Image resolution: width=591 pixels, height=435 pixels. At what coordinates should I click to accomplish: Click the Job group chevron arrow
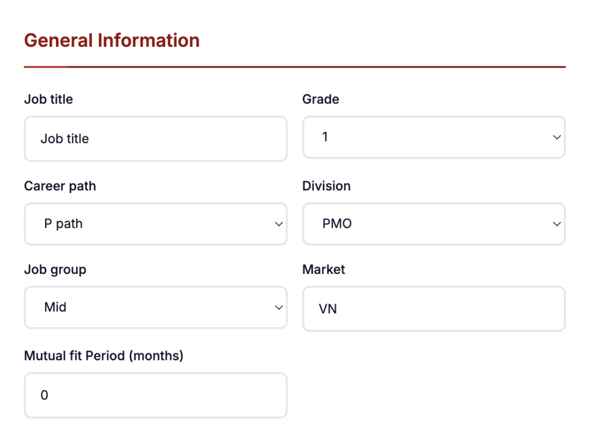(x=279, y=307)
